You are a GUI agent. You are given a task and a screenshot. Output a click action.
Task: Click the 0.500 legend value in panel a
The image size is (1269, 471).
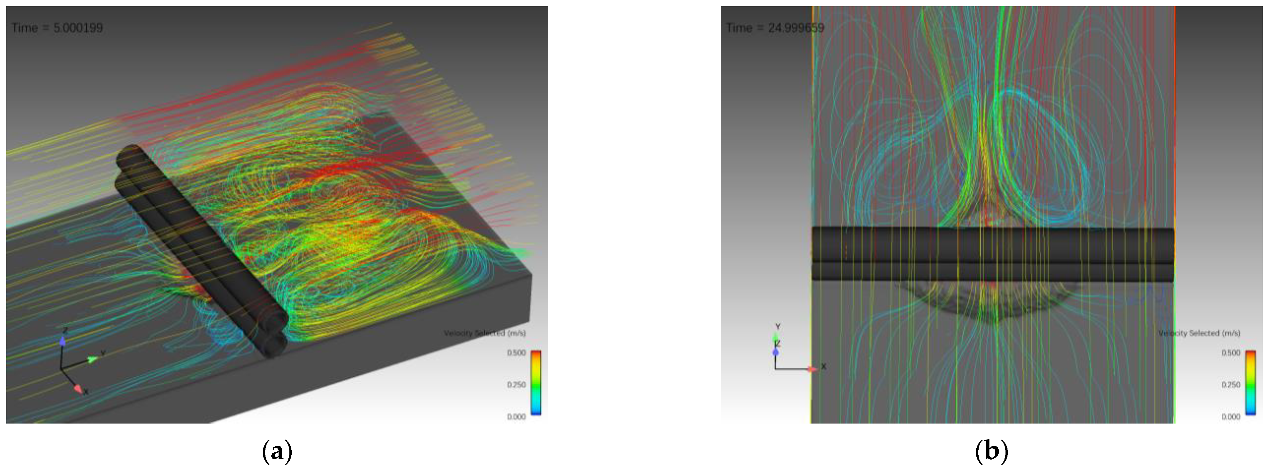click(x=516, y=353)
